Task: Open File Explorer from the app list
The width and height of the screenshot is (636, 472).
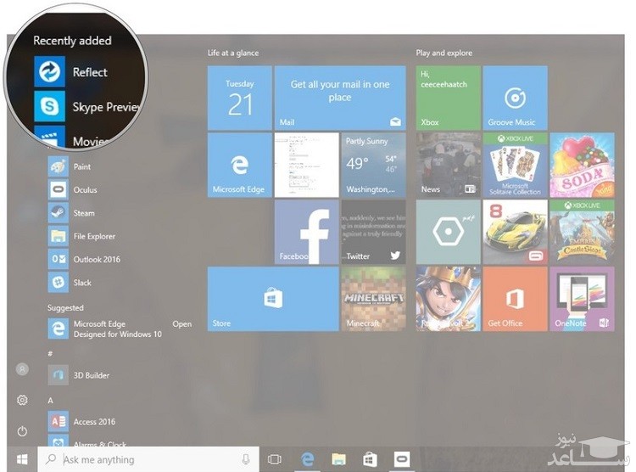Action: (x=93, y=236)
